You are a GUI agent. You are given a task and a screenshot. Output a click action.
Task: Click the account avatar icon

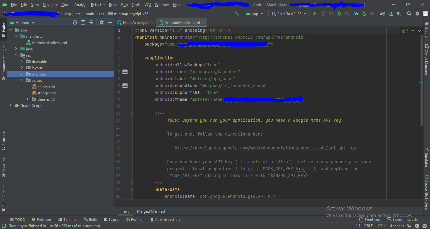tap(425, 14)
